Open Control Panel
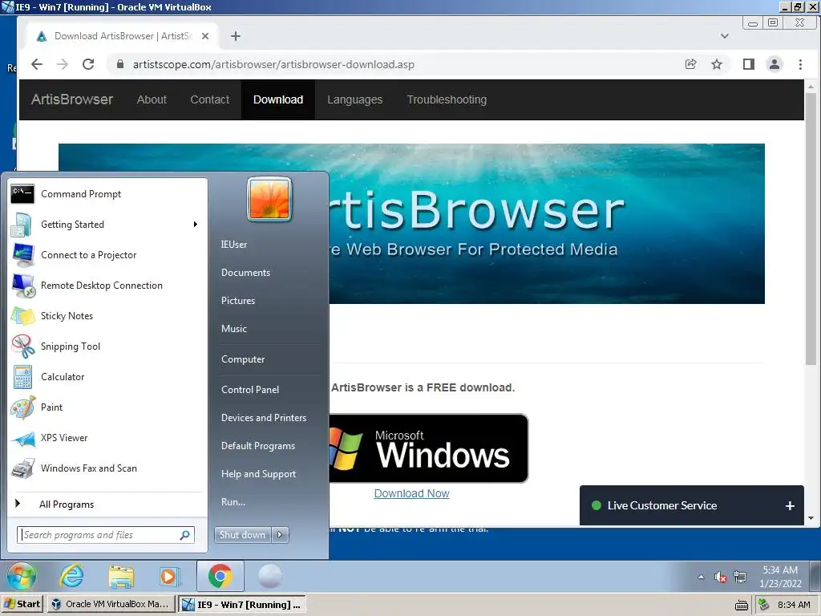Viewport: 821px width, 616px height. (250, 390)
